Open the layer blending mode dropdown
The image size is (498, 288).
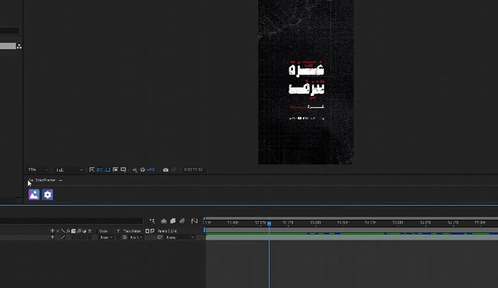pyautogui.click(x=106, y=237)
